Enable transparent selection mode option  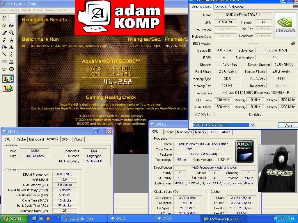tap(8, 88)
